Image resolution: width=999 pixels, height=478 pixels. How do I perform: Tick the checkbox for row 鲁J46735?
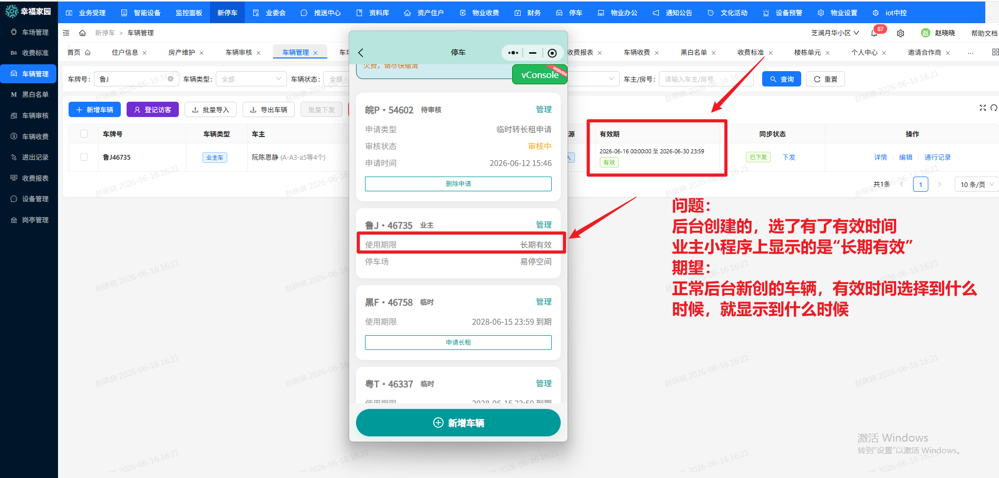tap(84, 157)
